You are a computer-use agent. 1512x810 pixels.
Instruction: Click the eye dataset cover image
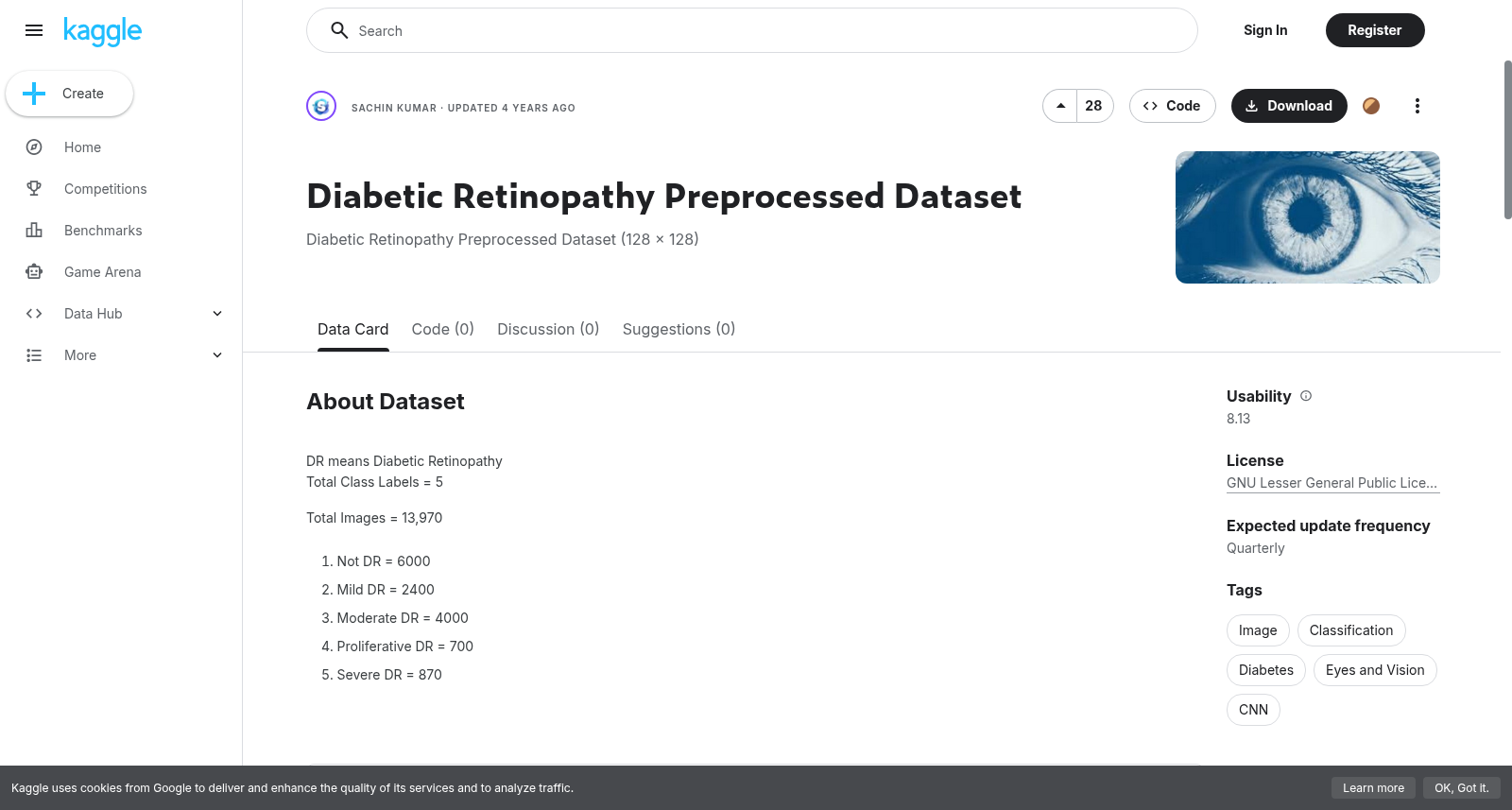click(x=1308, y=217)
